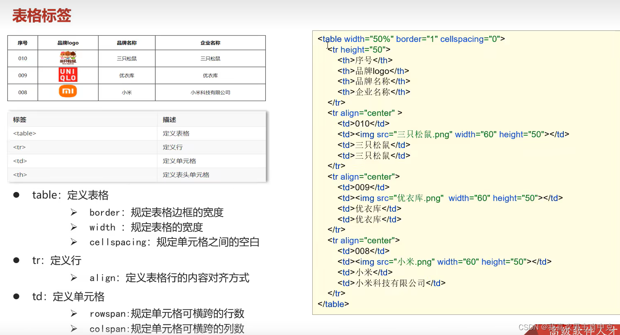Click the bullet line 'td: 定义单元格'
620x335 pixels.
[68, 296]
